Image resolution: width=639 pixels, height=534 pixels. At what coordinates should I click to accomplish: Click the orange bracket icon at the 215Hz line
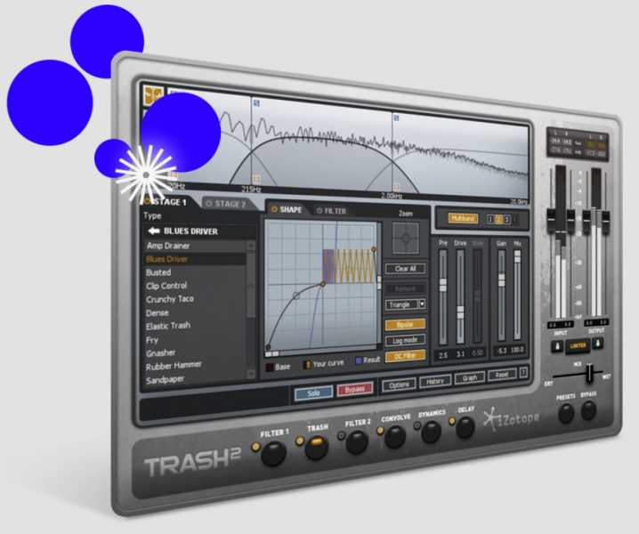[x=256, y=179]
